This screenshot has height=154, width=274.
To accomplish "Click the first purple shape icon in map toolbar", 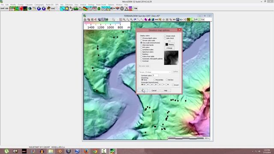I will (x=146, y=20).
